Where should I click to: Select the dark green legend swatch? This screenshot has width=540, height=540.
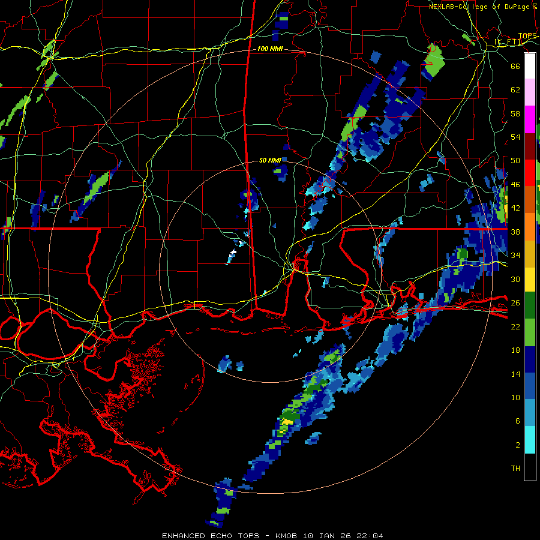click(x=530, y=305)
